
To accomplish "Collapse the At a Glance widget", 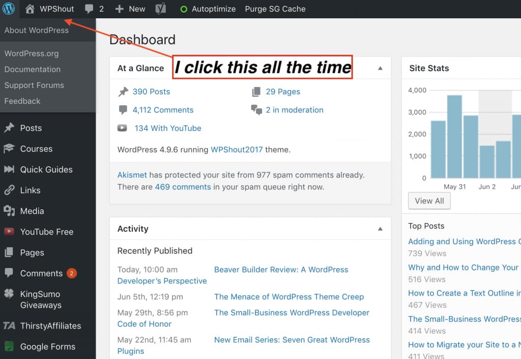I will pos(380,68).
